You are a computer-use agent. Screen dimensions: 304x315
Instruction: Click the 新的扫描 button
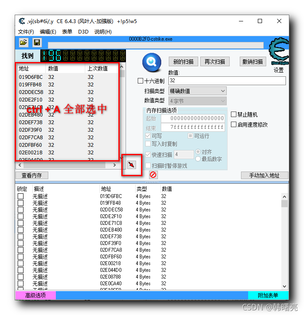click(x=183, y=62)
